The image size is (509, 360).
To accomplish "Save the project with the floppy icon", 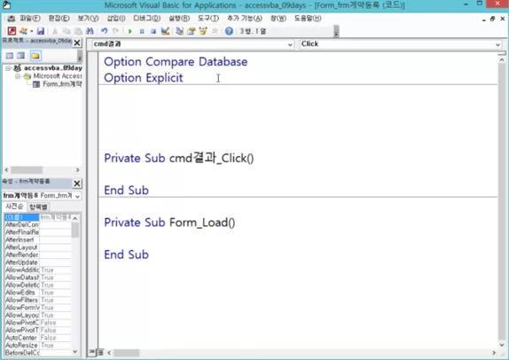I will pos(40,31).
